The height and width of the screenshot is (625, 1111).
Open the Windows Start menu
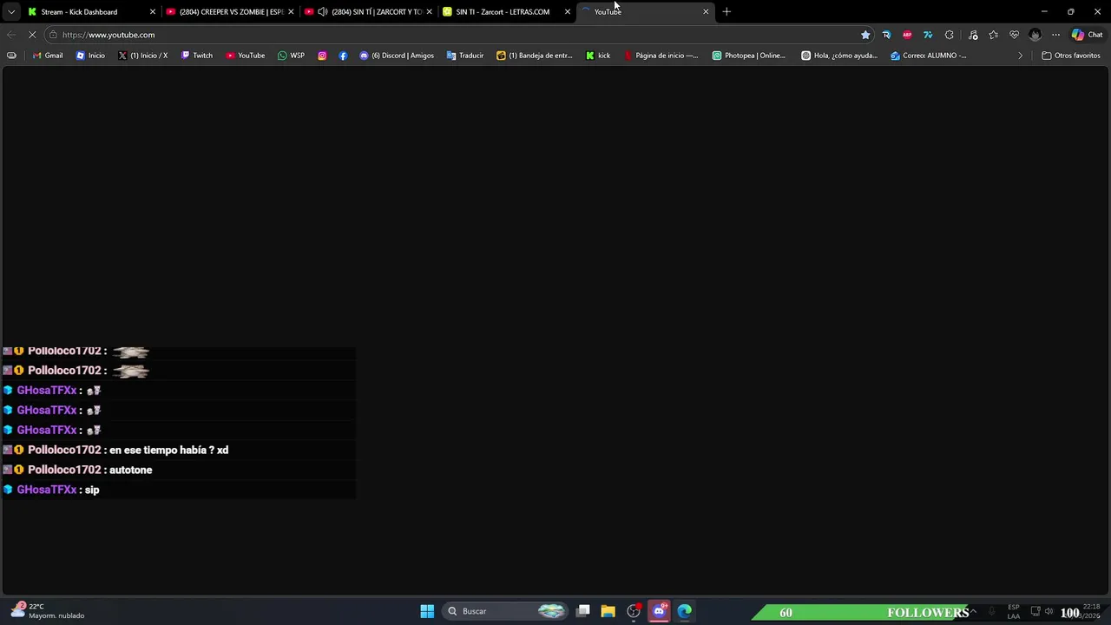[427, 611]
